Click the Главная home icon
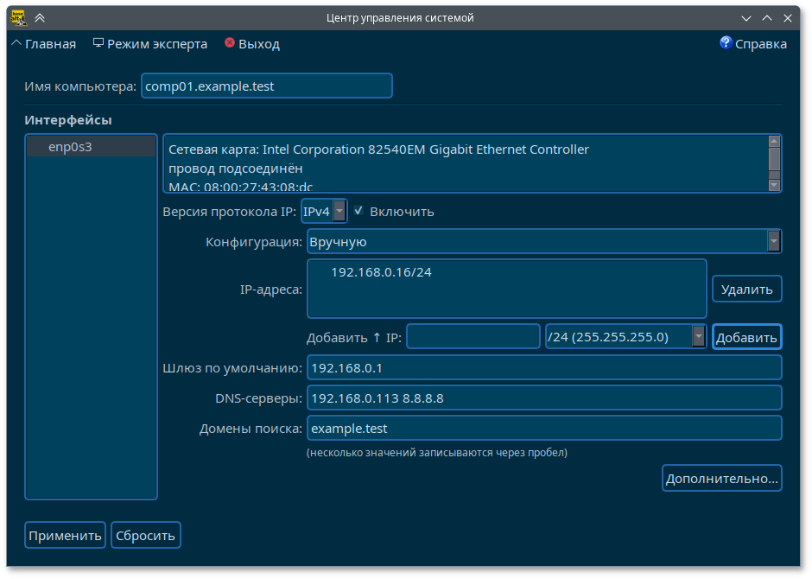This screenshot has width=812, height=579. click(x=16, y=43)
